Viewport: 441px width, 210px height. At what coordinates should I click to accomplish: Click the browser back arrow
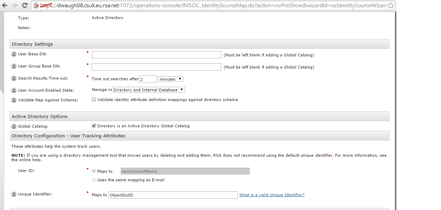click(5, 5)
